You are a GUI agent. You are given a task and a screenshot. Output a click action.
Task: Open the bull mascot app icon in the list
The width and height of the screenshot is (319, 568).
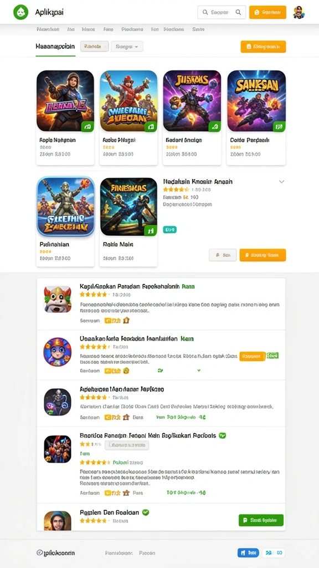pyautogui.click(x=58, y=299)
